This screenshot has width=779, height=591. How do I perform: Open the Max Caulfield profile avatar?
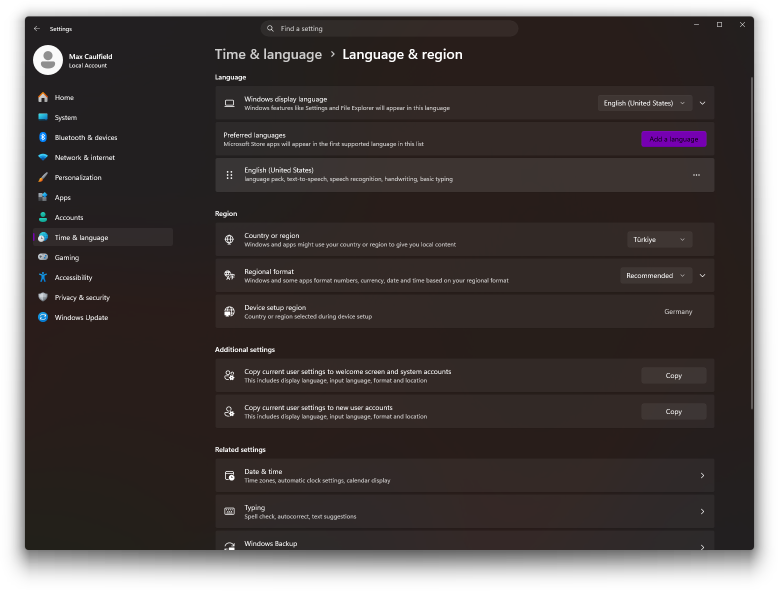click(x=48, y=60)
